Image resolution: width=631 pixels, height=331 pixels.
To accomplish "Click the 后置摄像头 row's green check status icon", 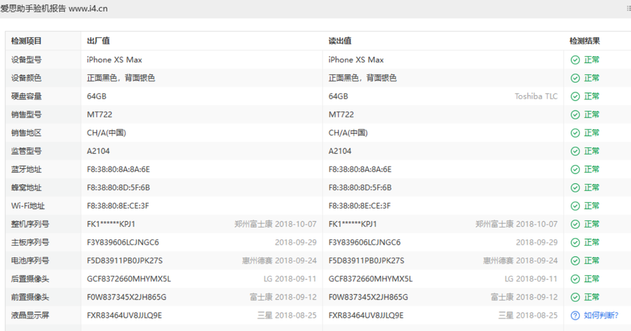I will pos(575,279).
